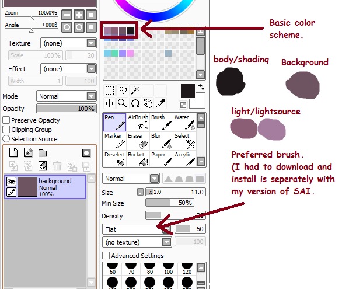Pick the black swatch in palette
342x289 pixels.
130,30
